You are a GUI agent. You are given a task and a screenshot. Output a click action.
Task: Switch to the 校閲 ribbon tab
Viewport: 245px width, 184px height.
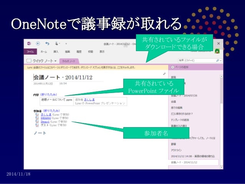click(91, 51)
